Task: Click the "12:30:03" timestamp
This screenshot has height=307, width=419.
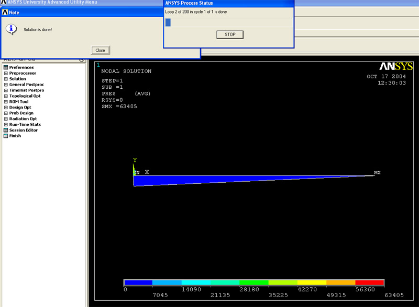Action: [391, 83]
